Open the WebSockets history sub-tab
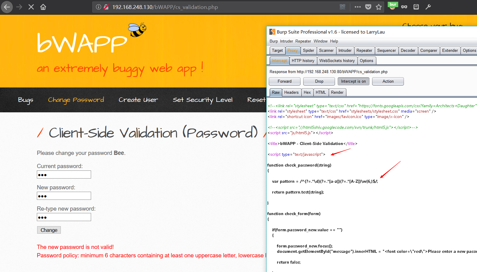The height and width of the screenshot is (272, 477). pos(337,61)
